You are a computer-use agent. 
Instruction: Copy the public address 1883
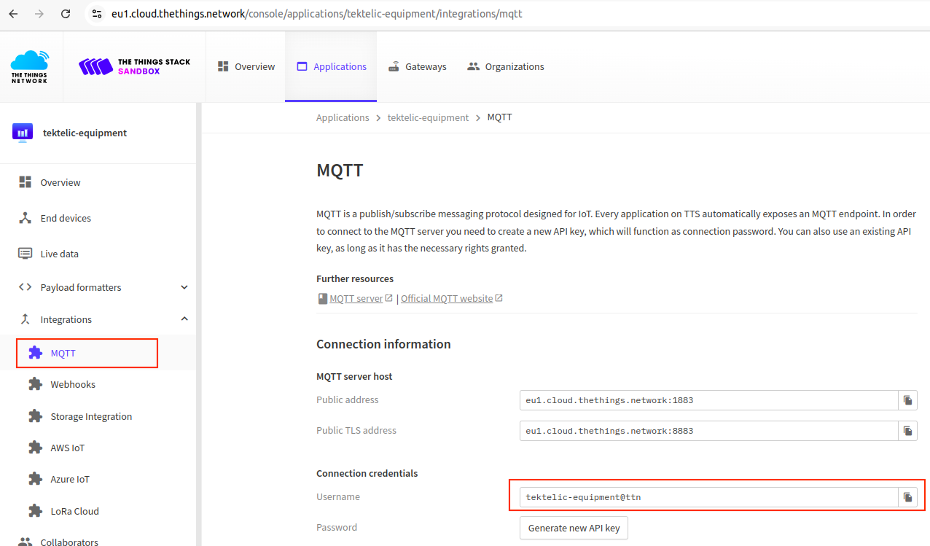click(x=907, y=400)
